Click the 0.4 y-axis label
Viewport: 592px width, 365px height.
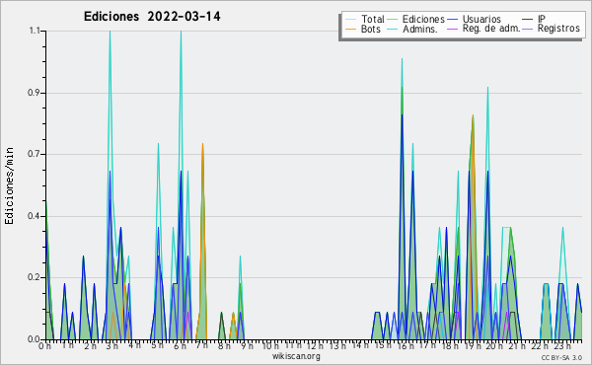(34, 216)
